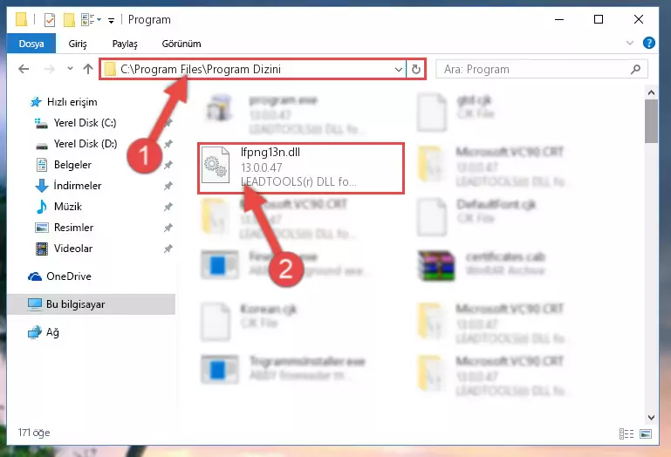Click the vertical scrollbar thumb
The image size is (671, 457).
pos(651,121)
